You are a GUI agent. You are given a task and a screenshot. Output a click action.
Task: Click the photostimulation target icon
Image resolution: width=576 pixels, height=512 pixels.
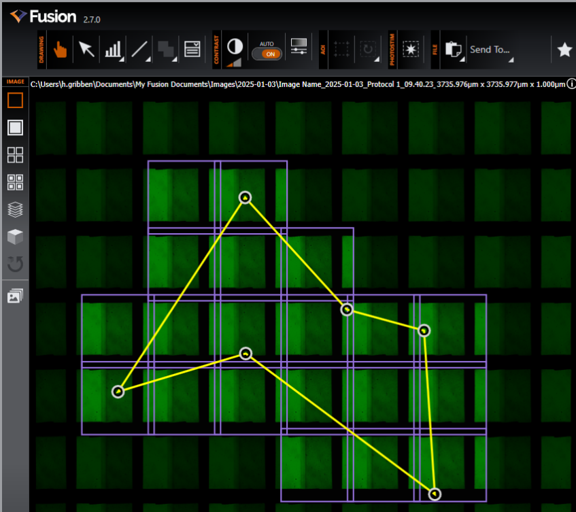tap(410, 50)
